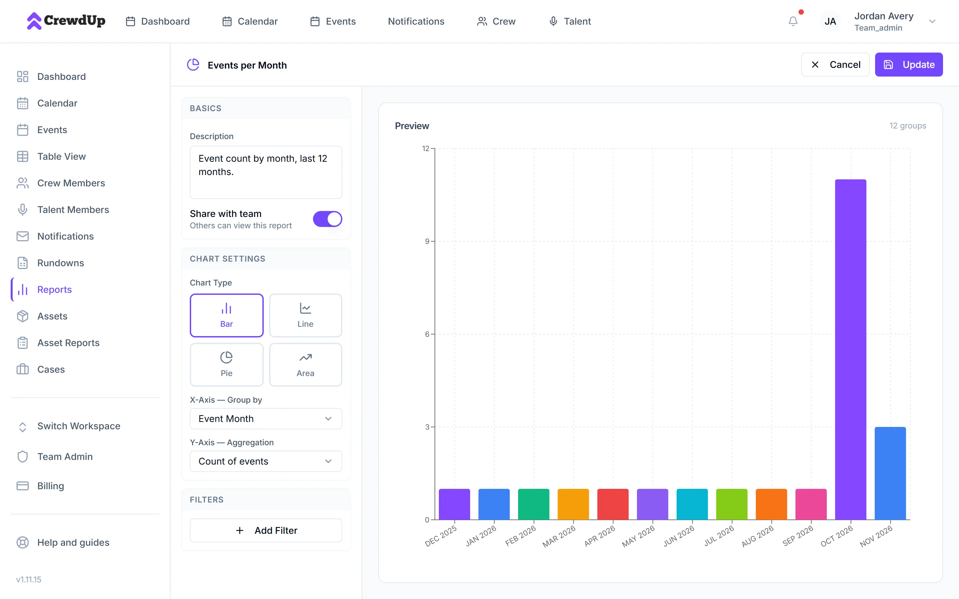Open Crew in the top navigation
Image resolution: width=959 pixels, height=599 pixels.
(x=496, y=21)
